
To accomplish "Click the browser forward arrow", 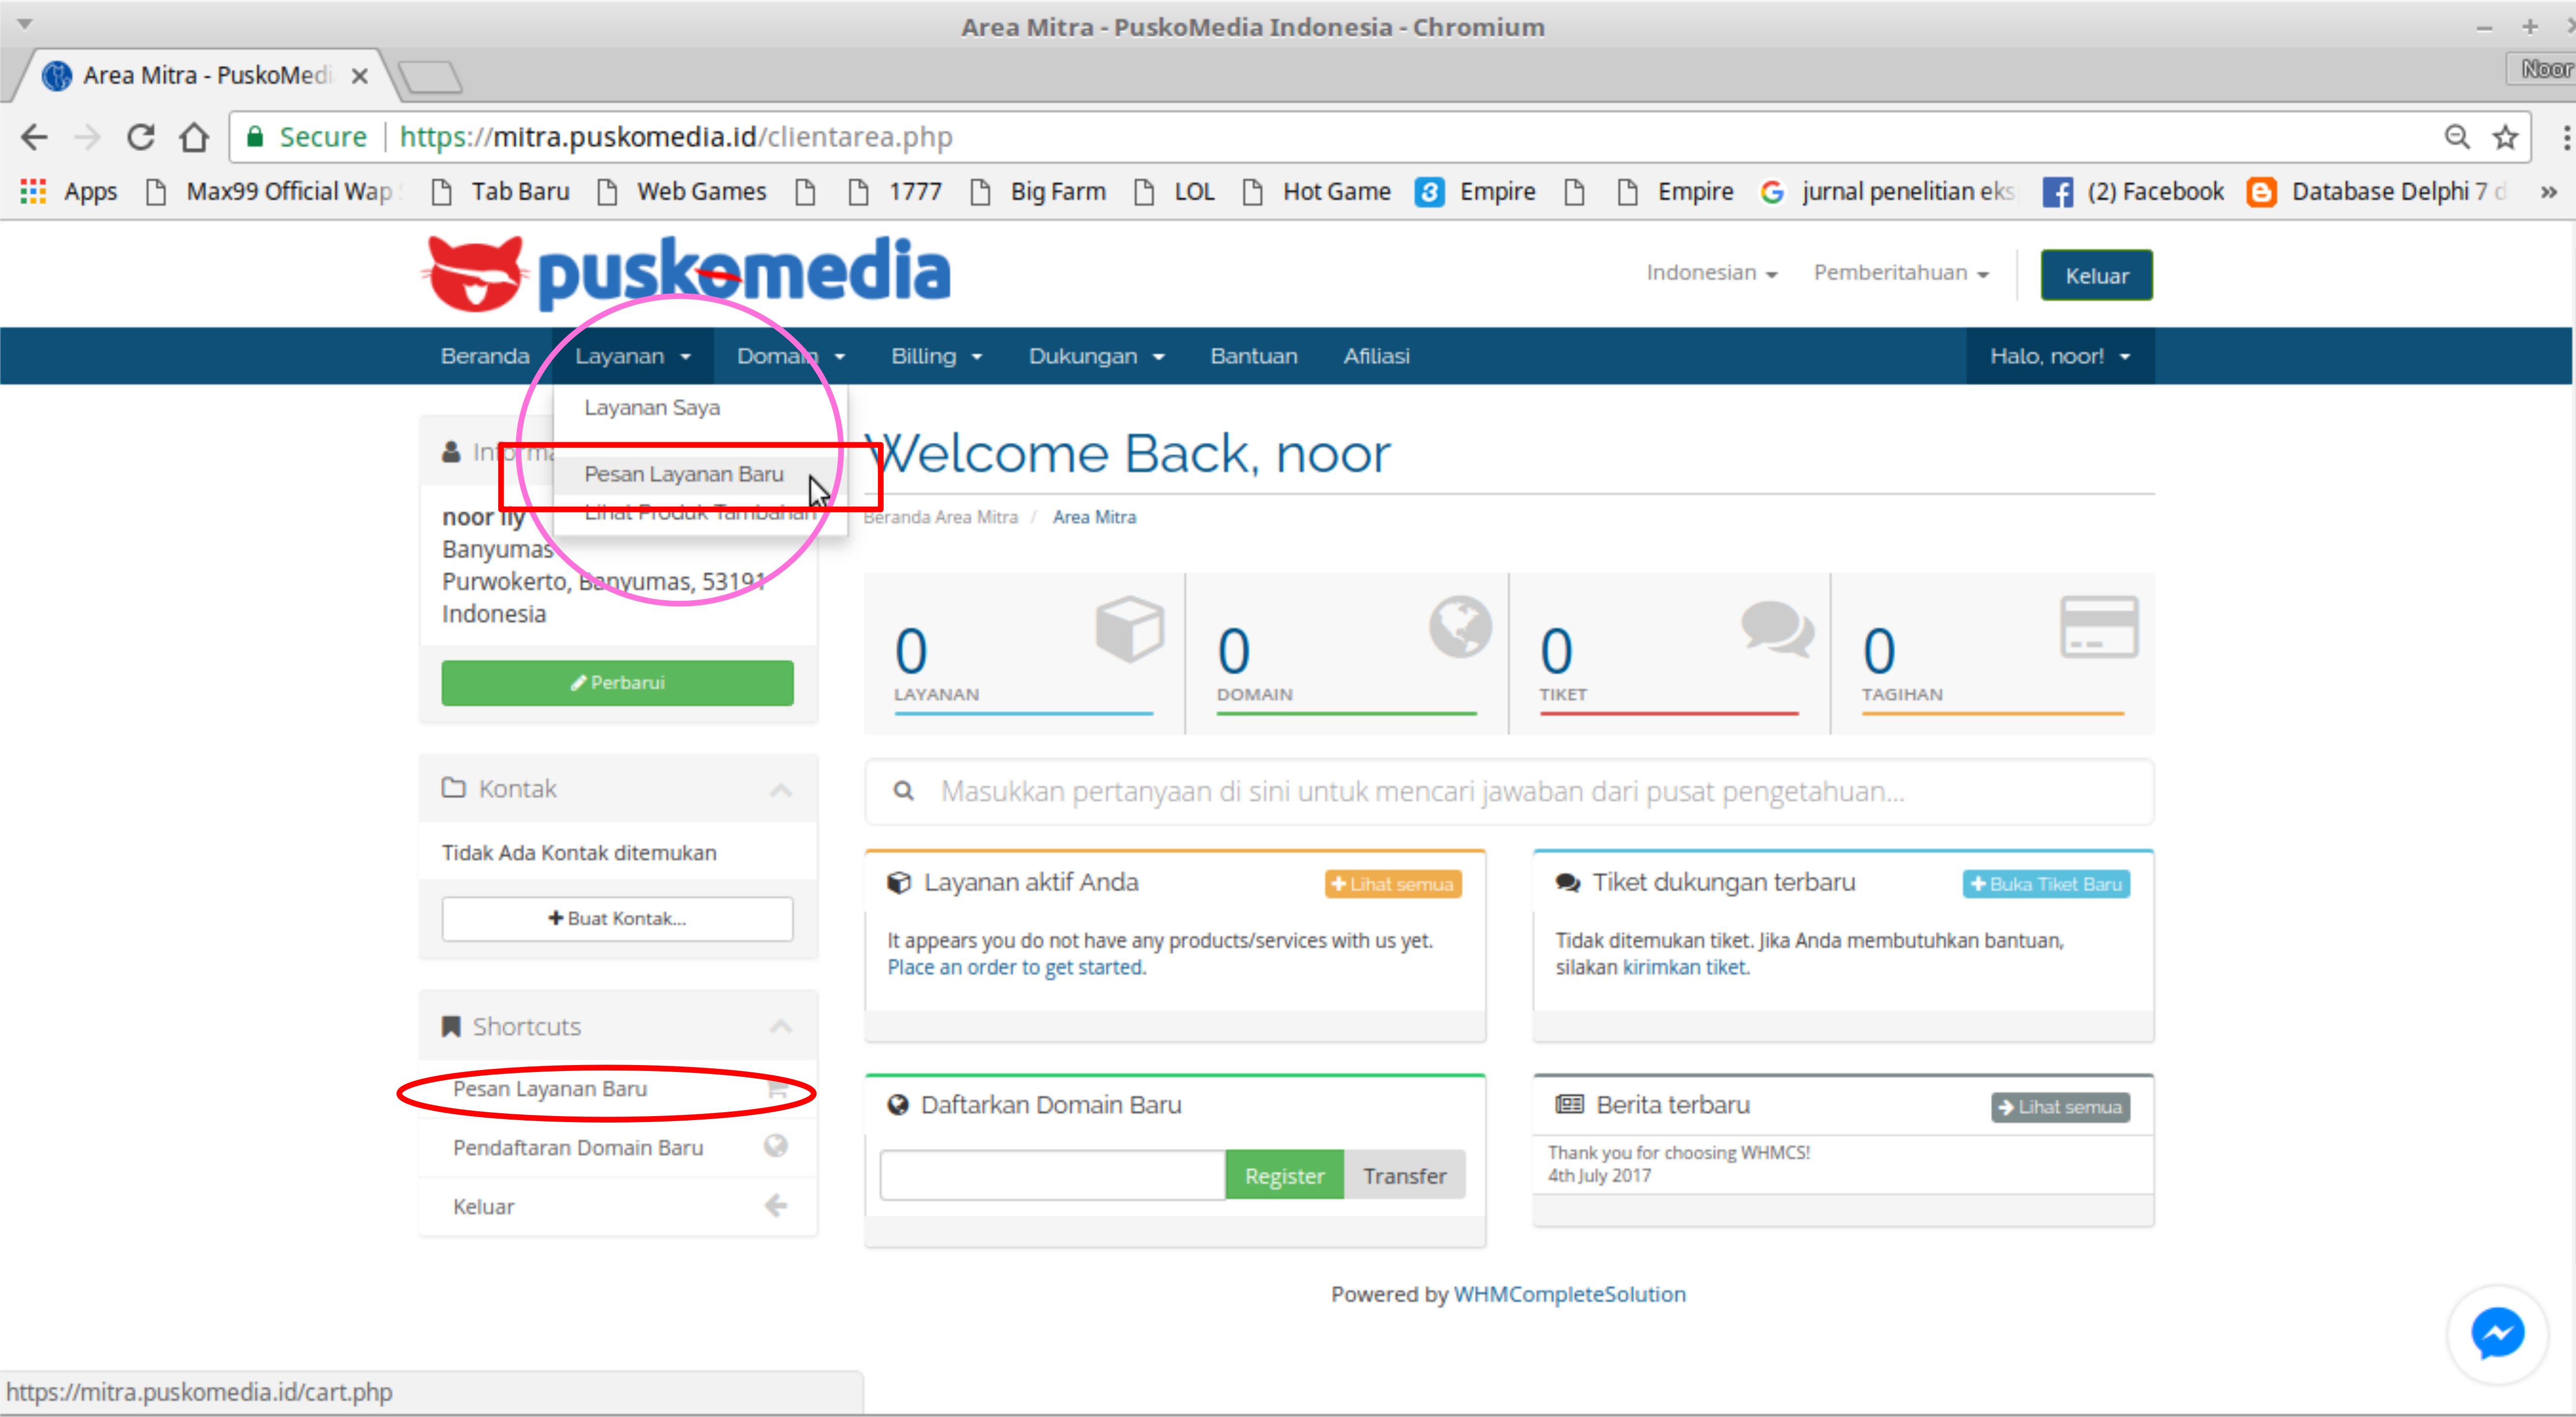I will click(88, 137).
